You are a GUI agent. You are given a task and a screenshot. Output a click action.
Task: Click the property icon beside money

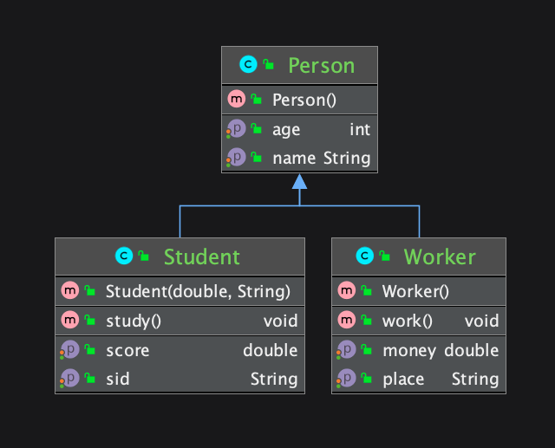click(x=346, y=350)
